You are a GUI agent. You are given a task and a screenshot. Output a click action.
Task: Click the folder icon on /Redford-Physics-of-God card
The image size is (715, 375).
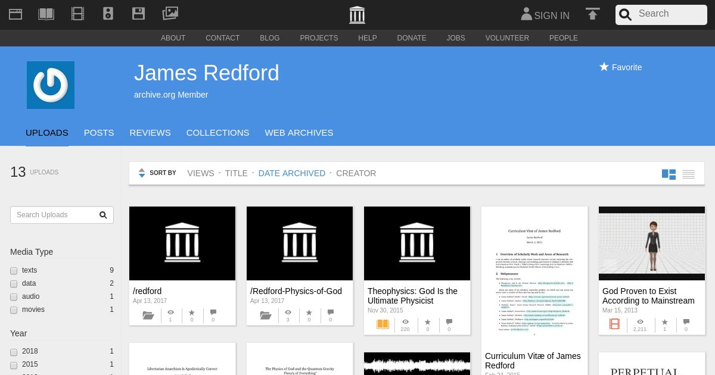pyautogui.click(x=266, y=315)
